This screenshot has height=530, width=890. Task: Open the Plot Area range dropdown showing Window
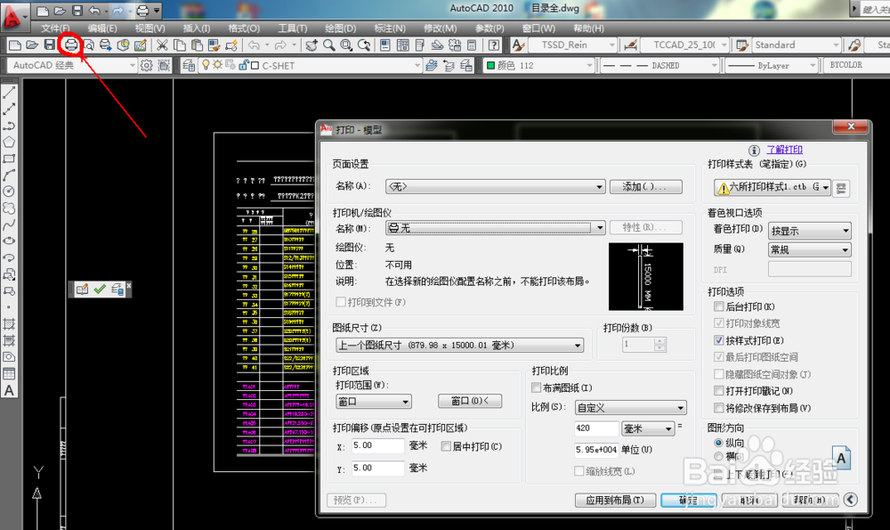(x=374, y=402)
